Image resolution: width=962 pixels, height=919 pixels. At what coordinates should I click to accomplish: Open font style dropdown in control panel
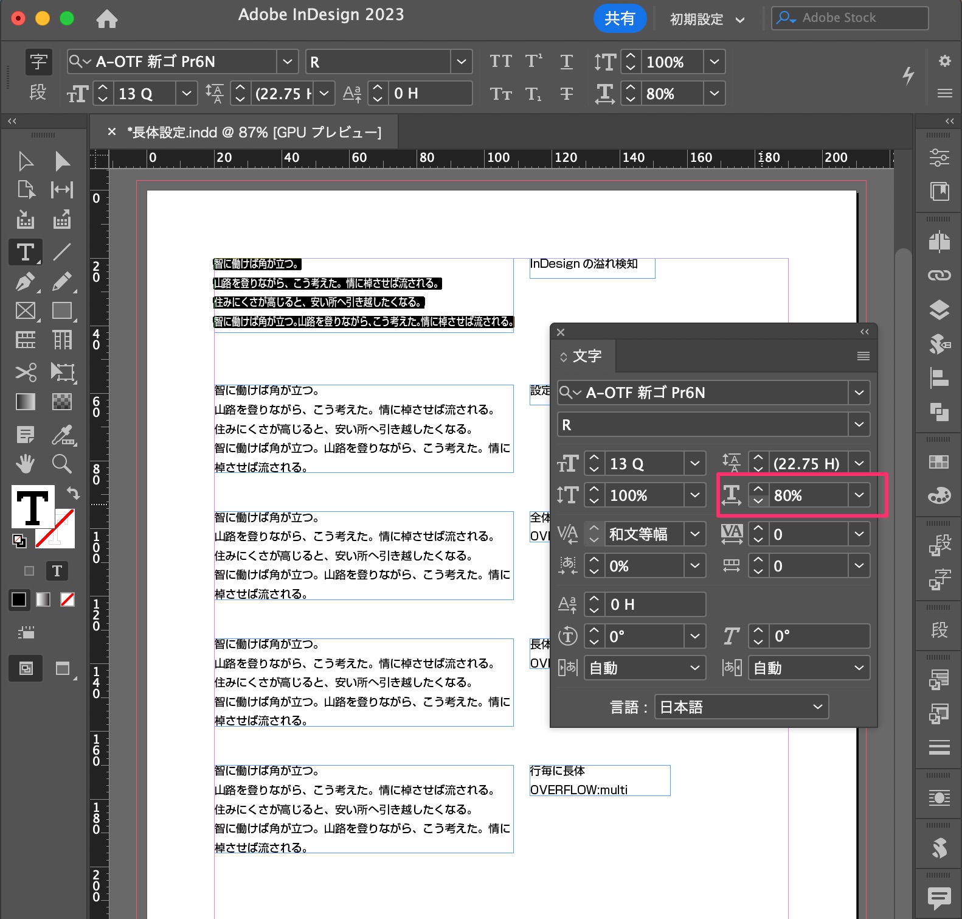[x=462, y=61]
